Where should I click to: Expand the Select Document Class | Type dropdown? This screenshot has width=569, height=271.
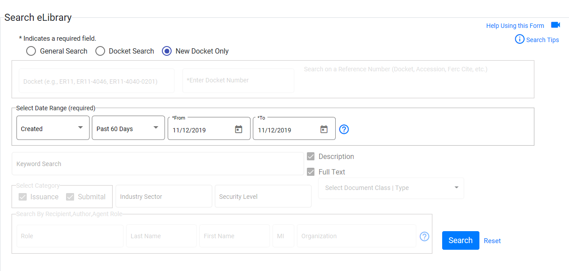(x=456, y=188)
